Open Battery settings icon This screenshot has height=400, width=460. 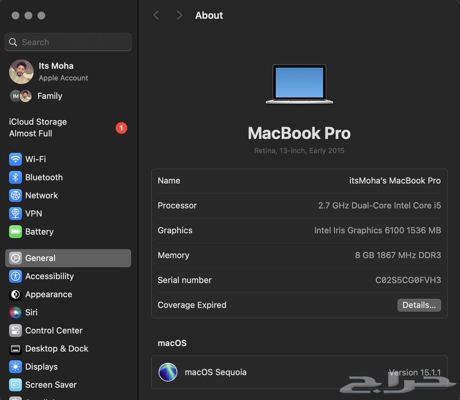click(15, 232)
